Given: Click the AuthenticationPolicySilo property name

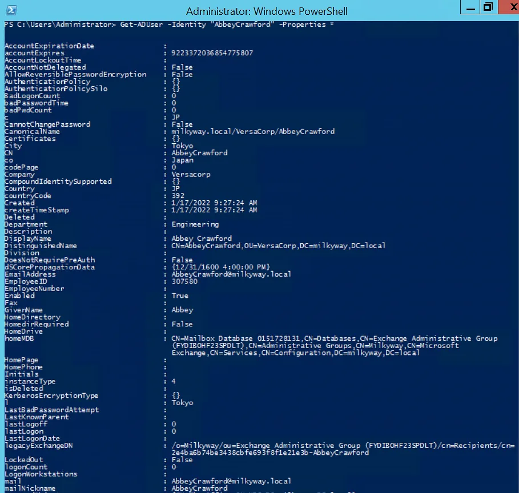Looking at the screenshot, I should pos(56,88).
